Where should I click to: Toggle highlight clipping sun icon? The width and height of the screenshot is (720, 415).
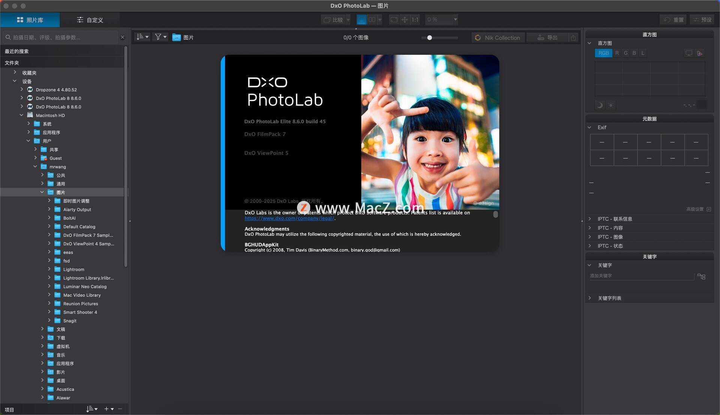pos(610,105)
